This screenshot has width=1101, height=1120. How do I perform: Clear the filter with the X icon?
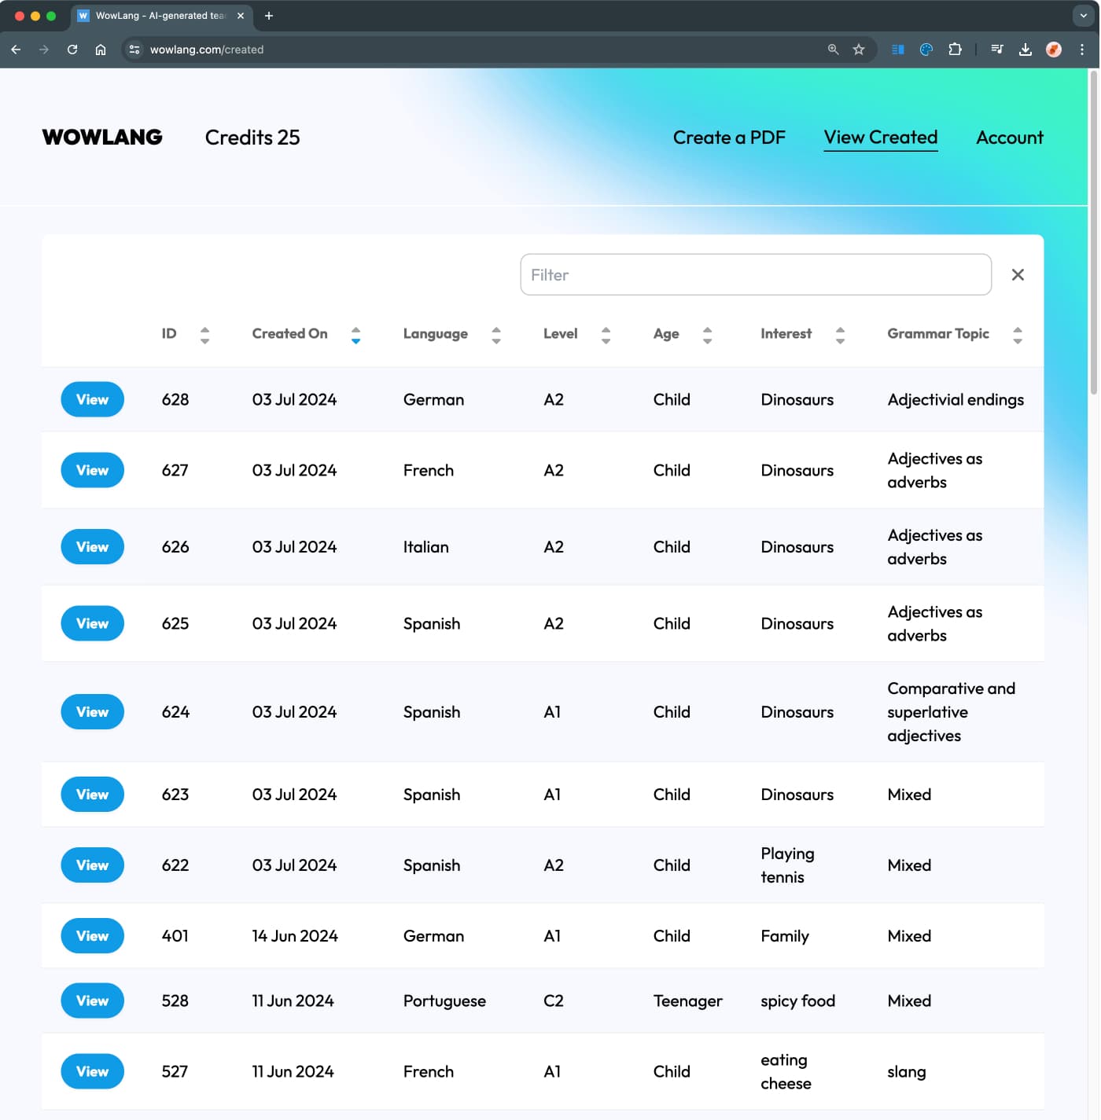1018,274
